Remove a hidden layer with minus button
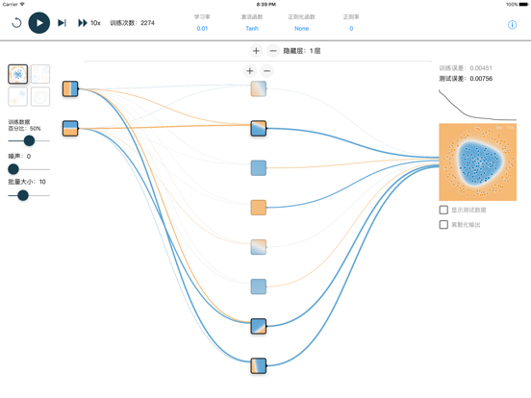Screen dimensions: 531x398 273,51
